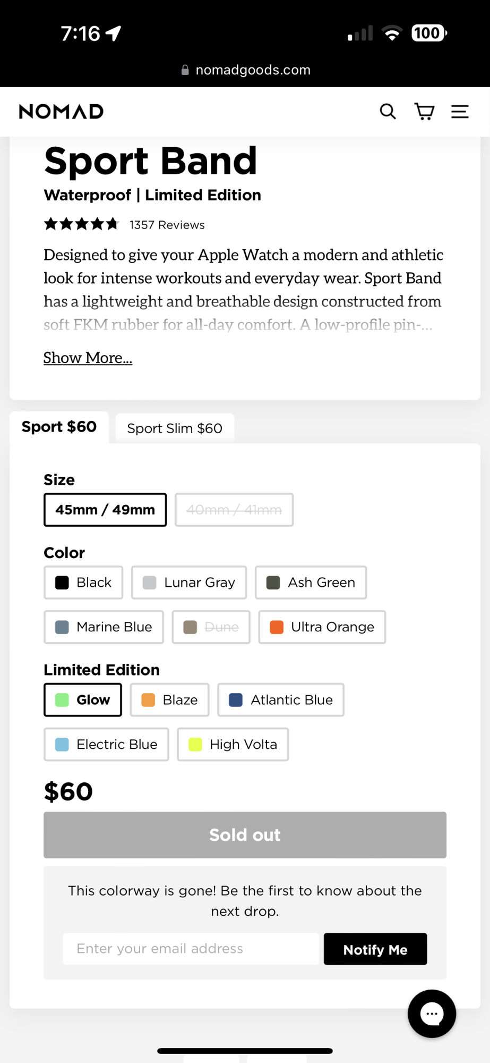Image resolution: width=490 pixels, height=1063 pixels.
Task: Select the 45mm / 49mm size option
Action: pos(105,510)
